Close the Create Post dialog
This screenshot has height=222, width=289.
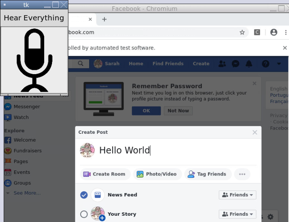click(255, 132)
